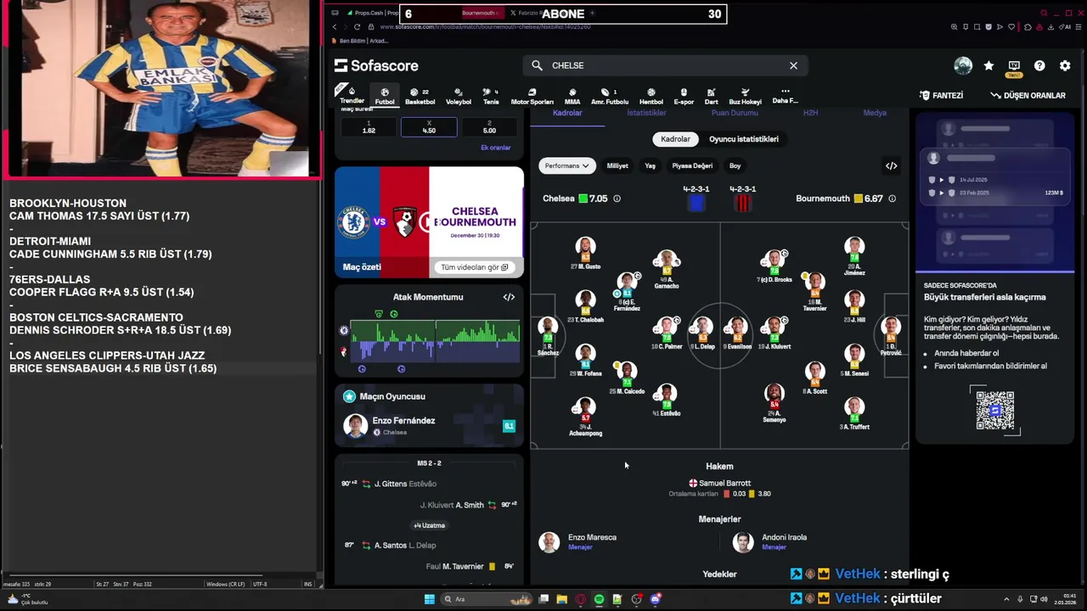The width and height of the screenshot is (1087, 611).
Task: Select the Hentbol sport icon
Action: 651,96
